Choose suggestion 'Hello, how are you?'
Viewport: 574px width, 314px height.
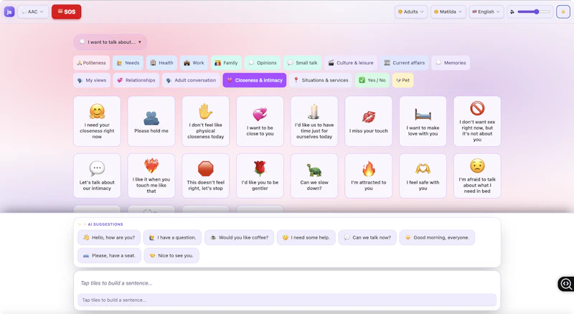point(109,237)
